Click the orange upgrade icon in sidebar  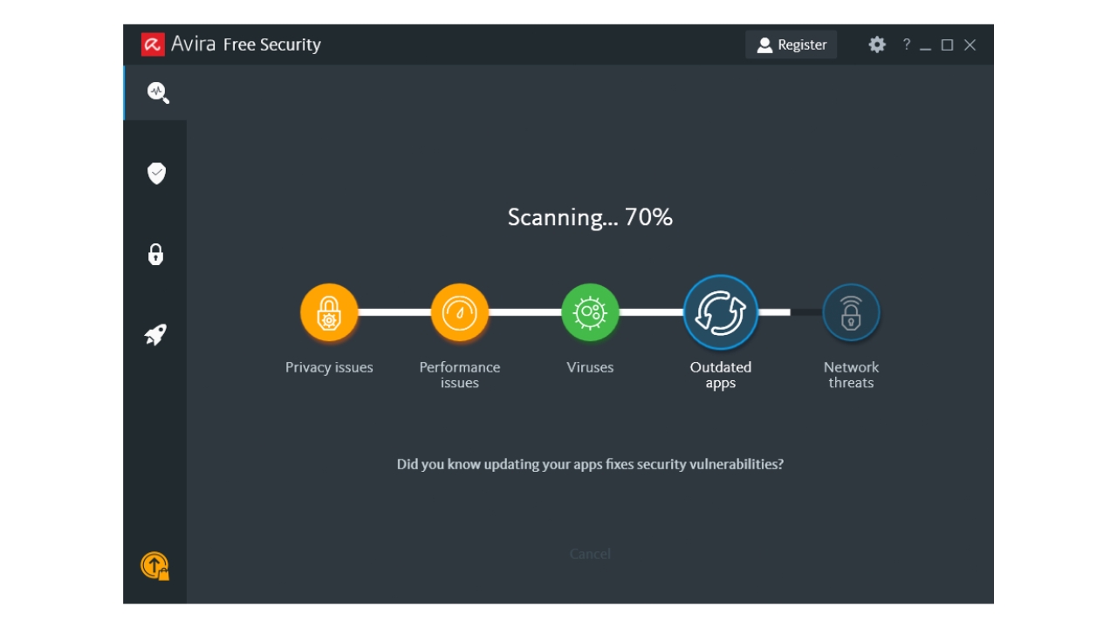(x=155, y=566)
